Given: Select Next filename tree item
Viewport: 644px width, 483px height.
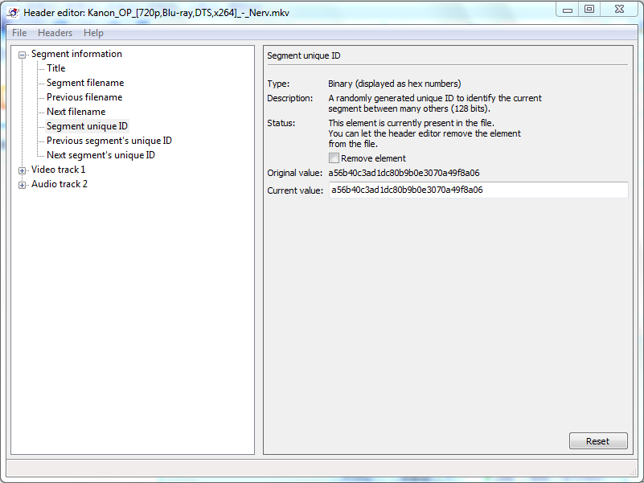Looking at the screenshot, I should pyautogui.click(x=76, y=112).
